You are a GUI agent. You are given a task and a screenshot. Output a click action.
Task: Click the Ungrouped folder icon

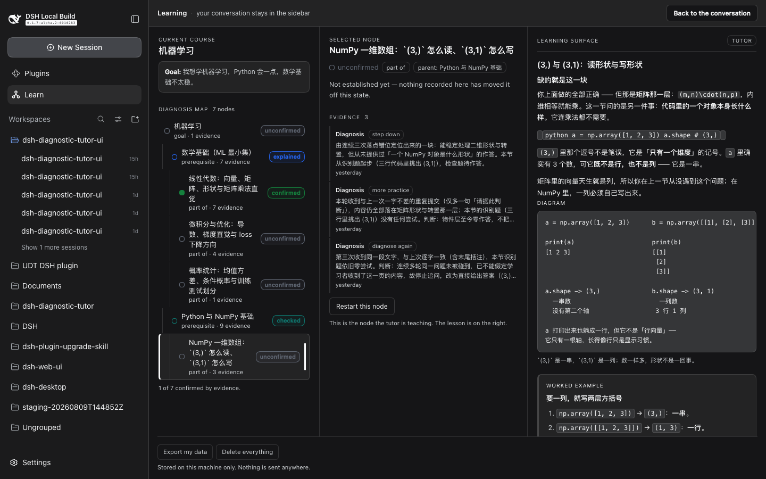point(15,427)
